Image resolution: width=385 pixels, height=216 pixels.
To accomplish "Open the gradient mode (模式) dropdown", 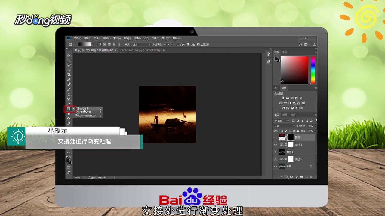I will pyautogui.click(x=141, y=44).
